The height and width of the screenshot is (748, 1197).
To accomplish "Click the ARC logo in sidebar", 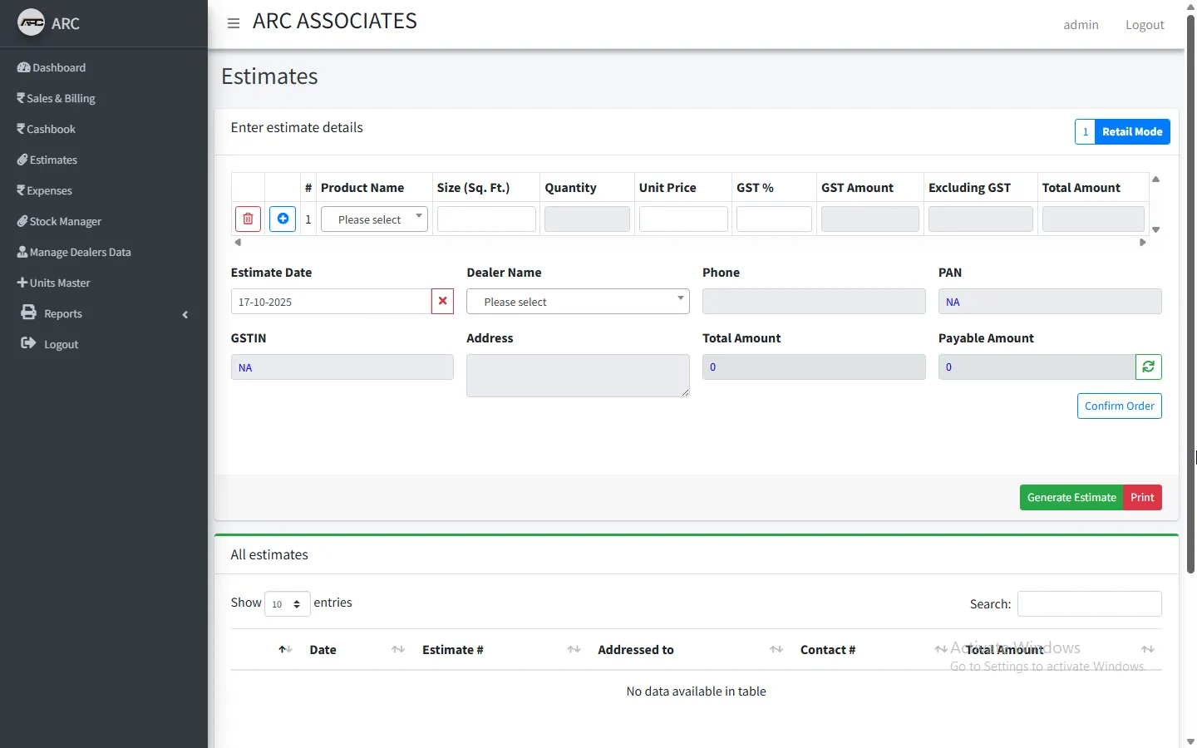I will tap(32, 23).
